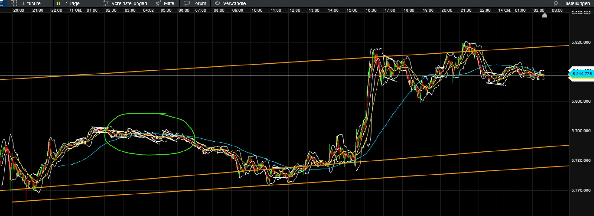This screenshot has height=216, width=594.
Task: Click the Einstellungen gear icon
Action: (556, 3)
